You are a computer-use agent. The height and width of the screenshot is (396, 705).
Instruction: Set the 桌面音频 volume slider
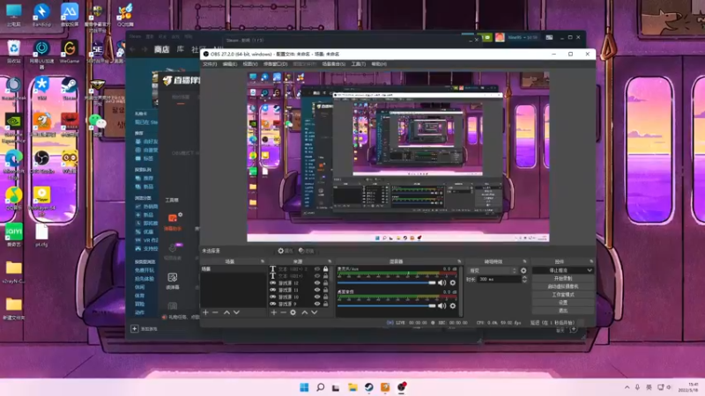386,305
